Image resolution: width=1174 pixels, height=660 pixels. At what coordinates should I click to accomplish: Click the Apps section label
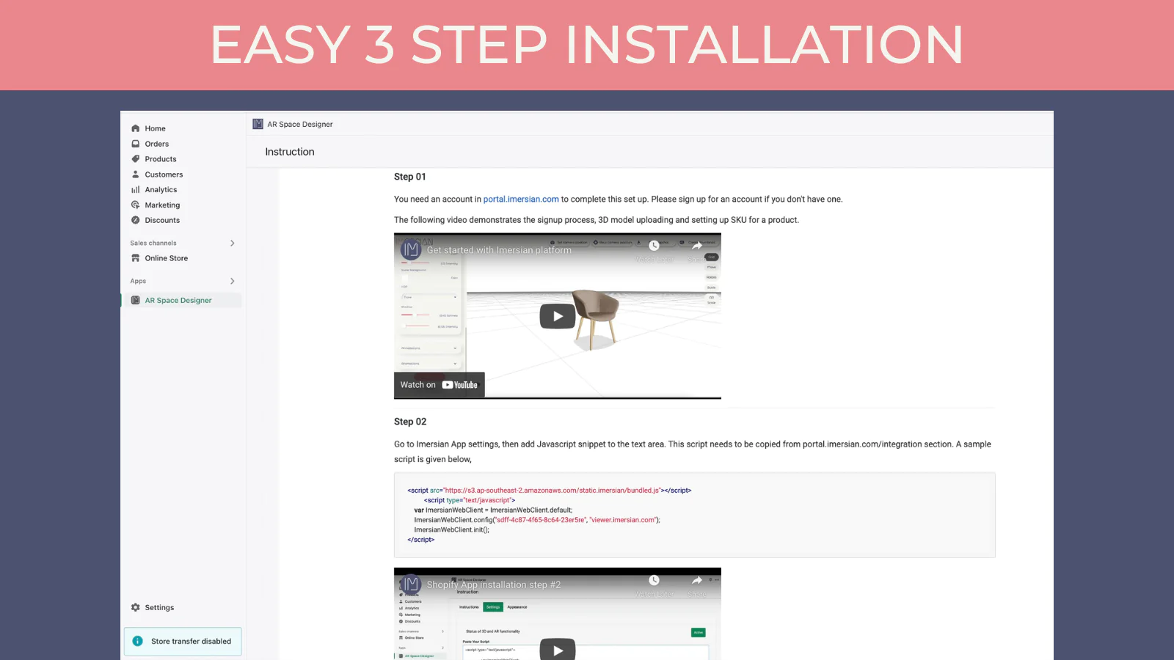click(x=138, y=281)
